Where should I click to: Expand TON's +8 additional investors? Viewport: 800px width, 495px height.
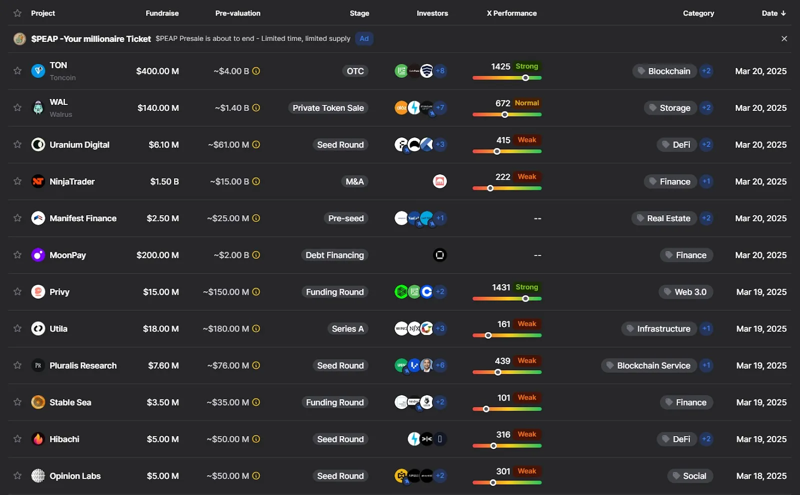click(x=440, y=71)
